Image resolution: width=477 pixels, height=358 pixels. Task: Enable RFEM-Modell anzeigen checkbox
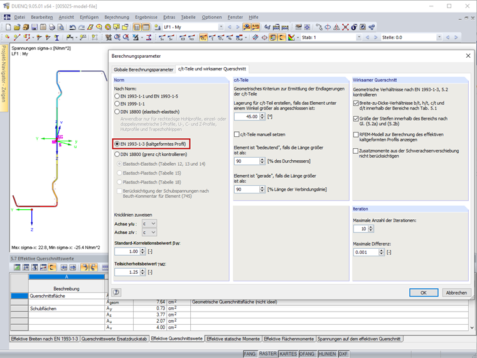(x=356, y=134)
